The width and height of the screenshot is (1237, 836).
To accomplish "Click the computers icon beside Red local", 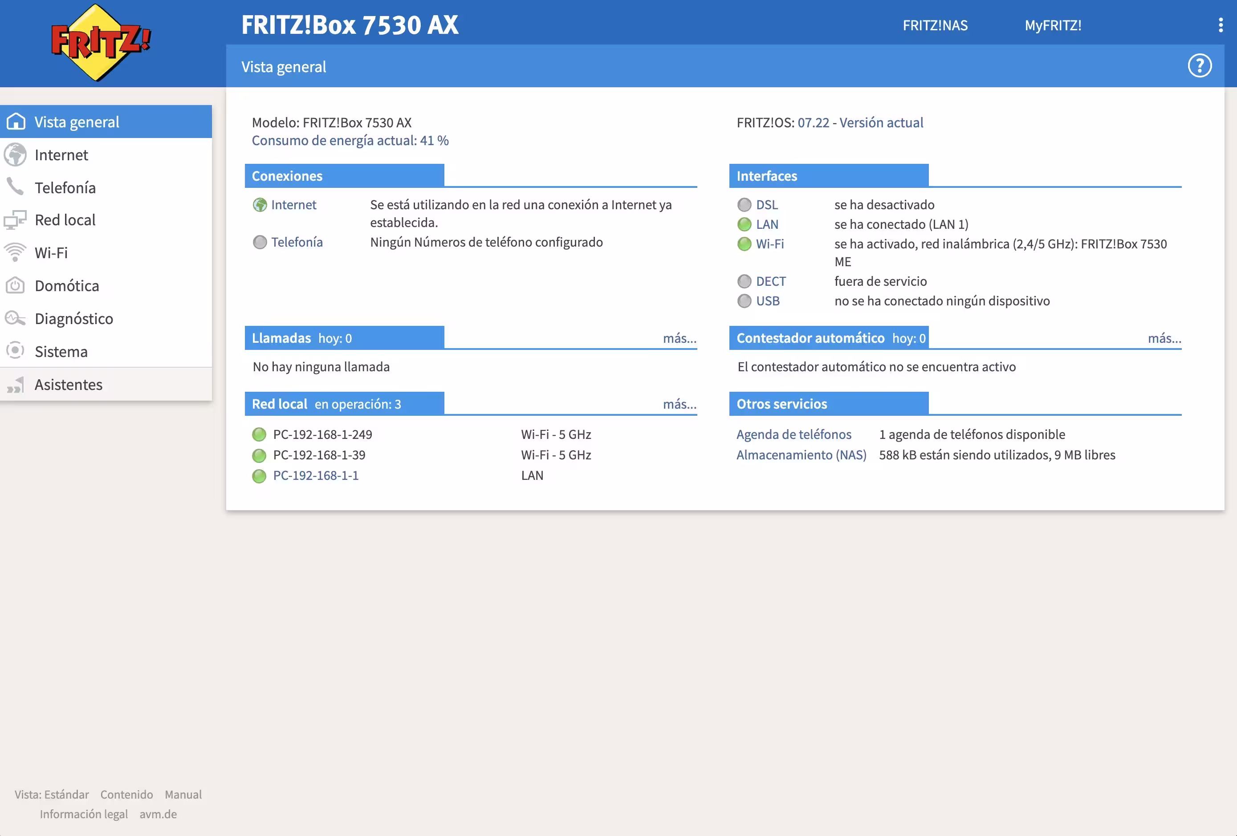I will (x=15, y=220).
